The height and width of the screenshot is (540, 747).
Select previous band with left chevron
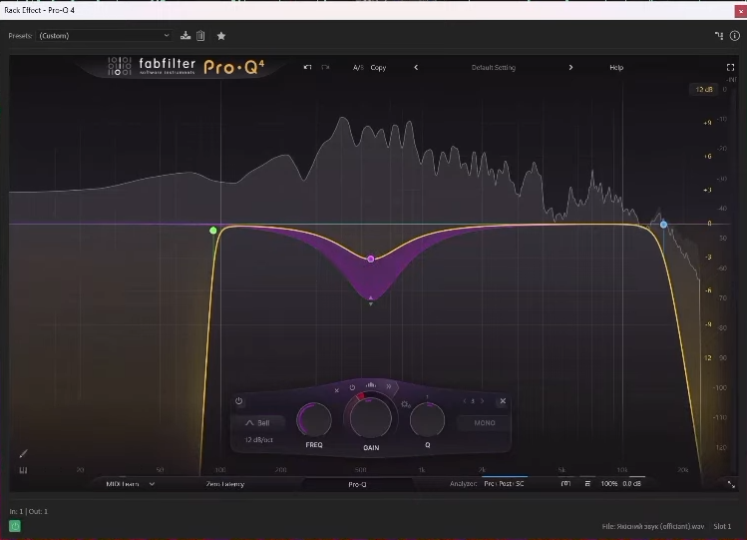(465, 401)
